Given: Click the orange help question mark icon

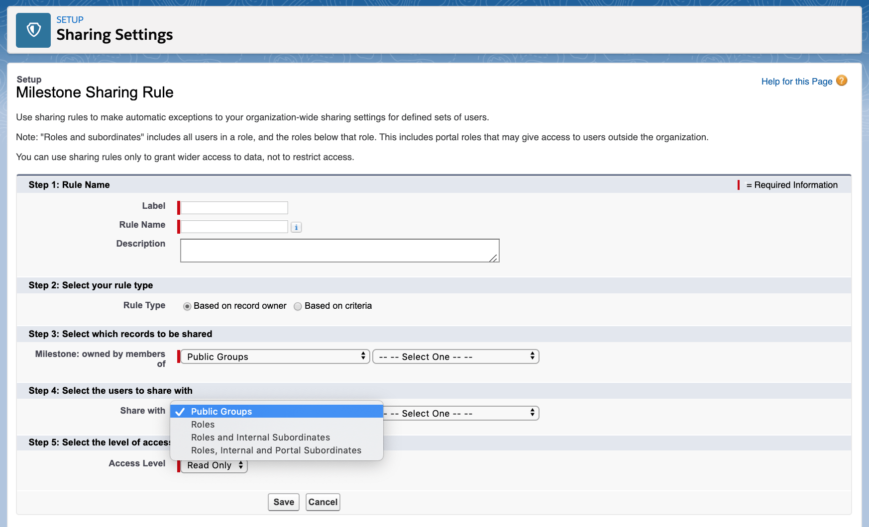Looking at the screenshot, I should (842, 81).
